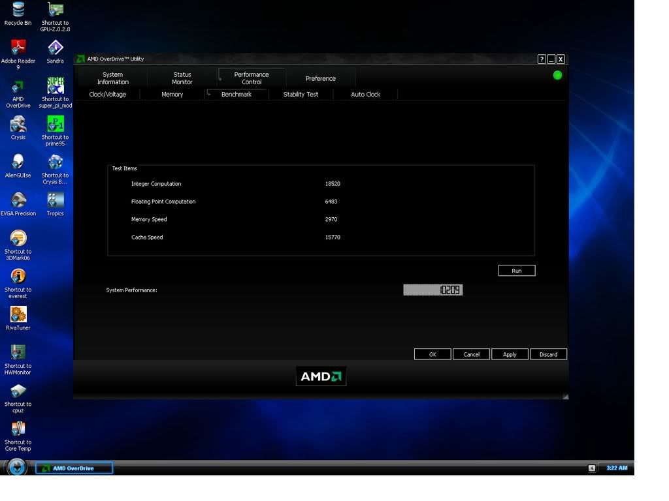Viewport: 669px width, 501px height.
Task: Click the Test Items group label
Action: point(125,168)
